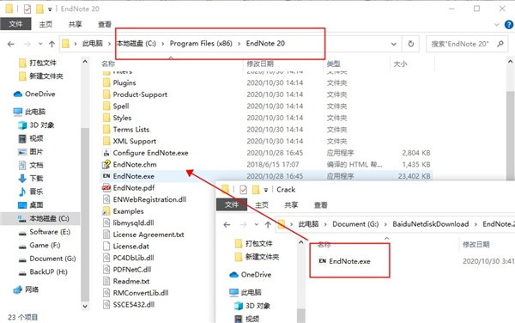Sort by the 修改日期 column in EndNote 20 window
The height and width of the screenshot is (323, 515).
[260, 64]
